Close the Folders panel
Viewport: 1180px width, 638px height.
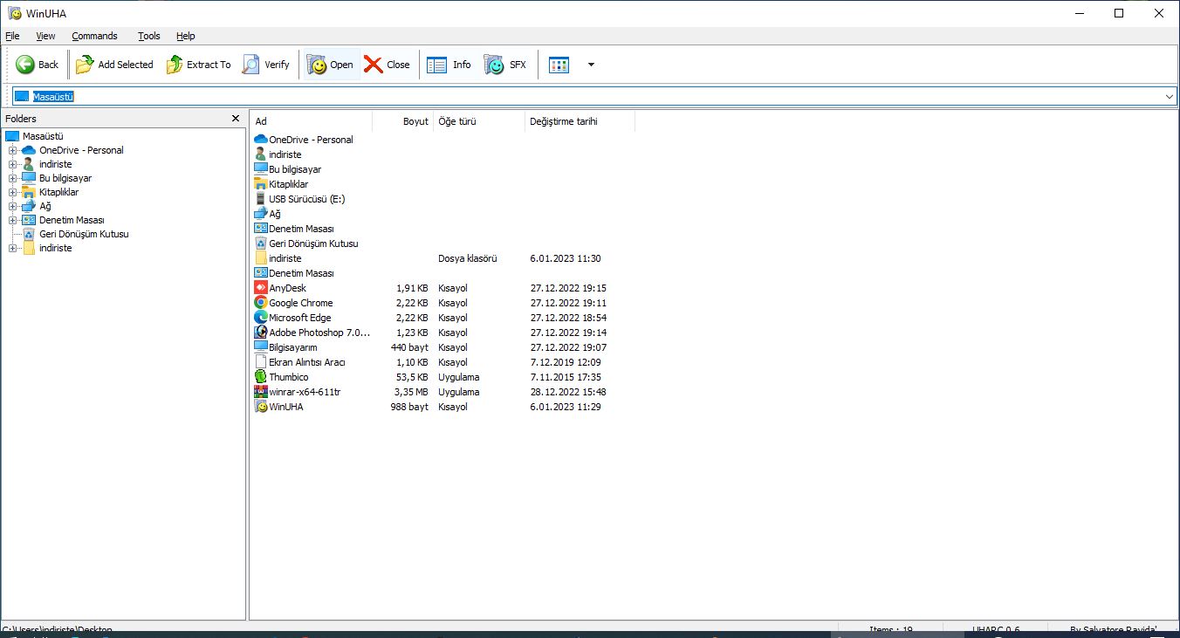pos(235,119)
